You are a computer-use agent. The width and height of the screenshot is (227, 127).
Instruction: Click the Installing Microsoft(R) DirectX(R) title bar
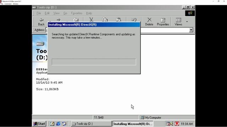[x=94, y=25]
